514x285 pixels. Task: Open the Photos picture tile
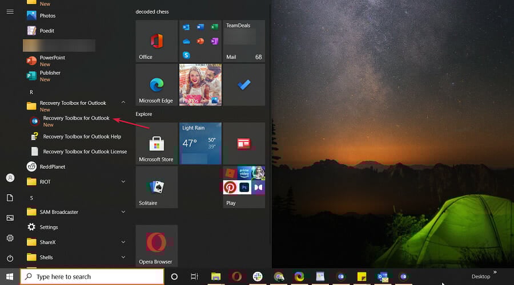point(200,84)
